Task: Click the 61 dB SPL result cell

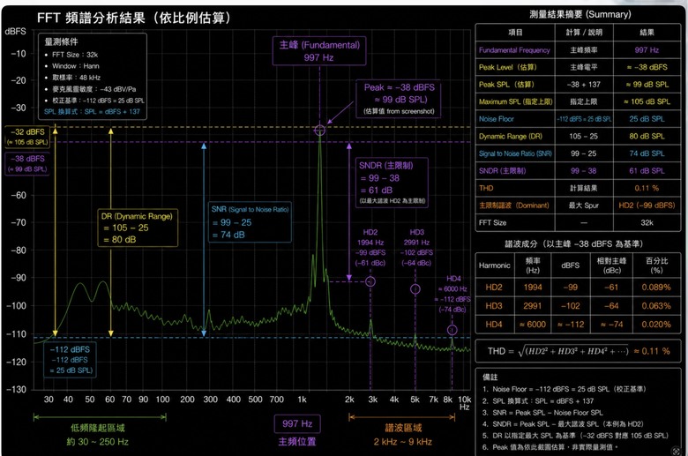Action: click(647, 171)
